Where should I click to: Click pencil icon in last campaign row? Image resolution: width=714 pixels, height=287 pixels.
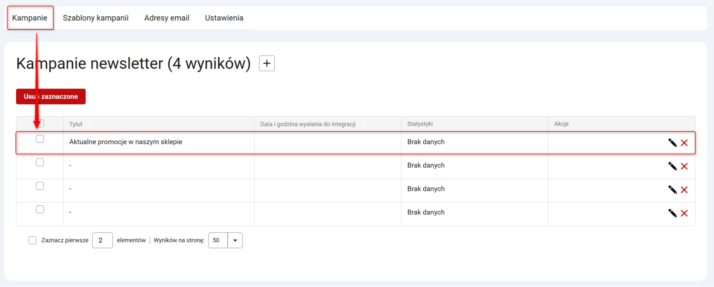coord(672,213)
